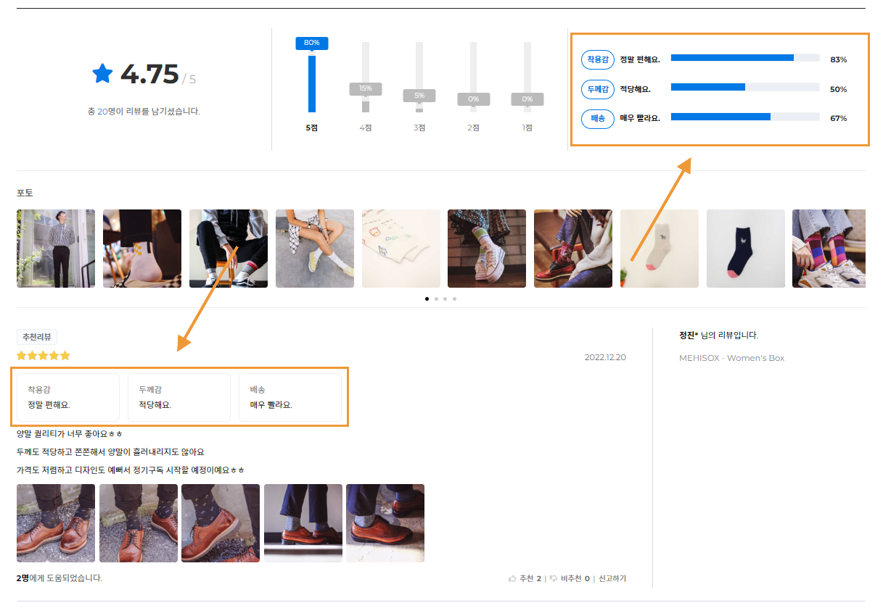Click 신고하기 to report review

pyautogui.click(x=612, y=578)
